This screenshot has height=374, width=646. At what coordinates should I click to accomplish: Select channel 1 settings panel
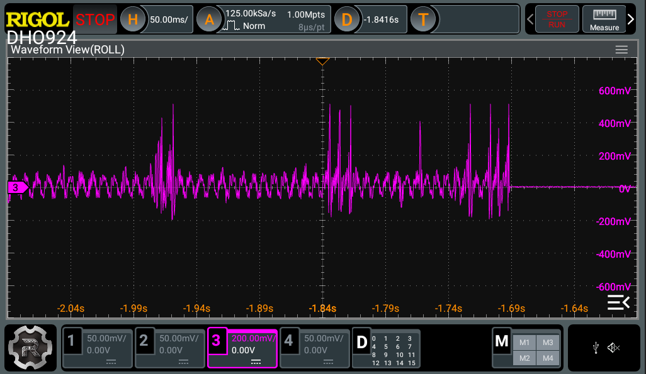click(97, 348)
